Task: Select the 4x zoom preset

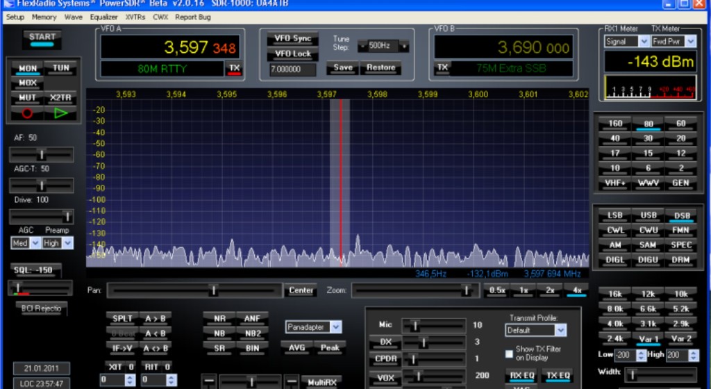Action: tap(576, 290)
